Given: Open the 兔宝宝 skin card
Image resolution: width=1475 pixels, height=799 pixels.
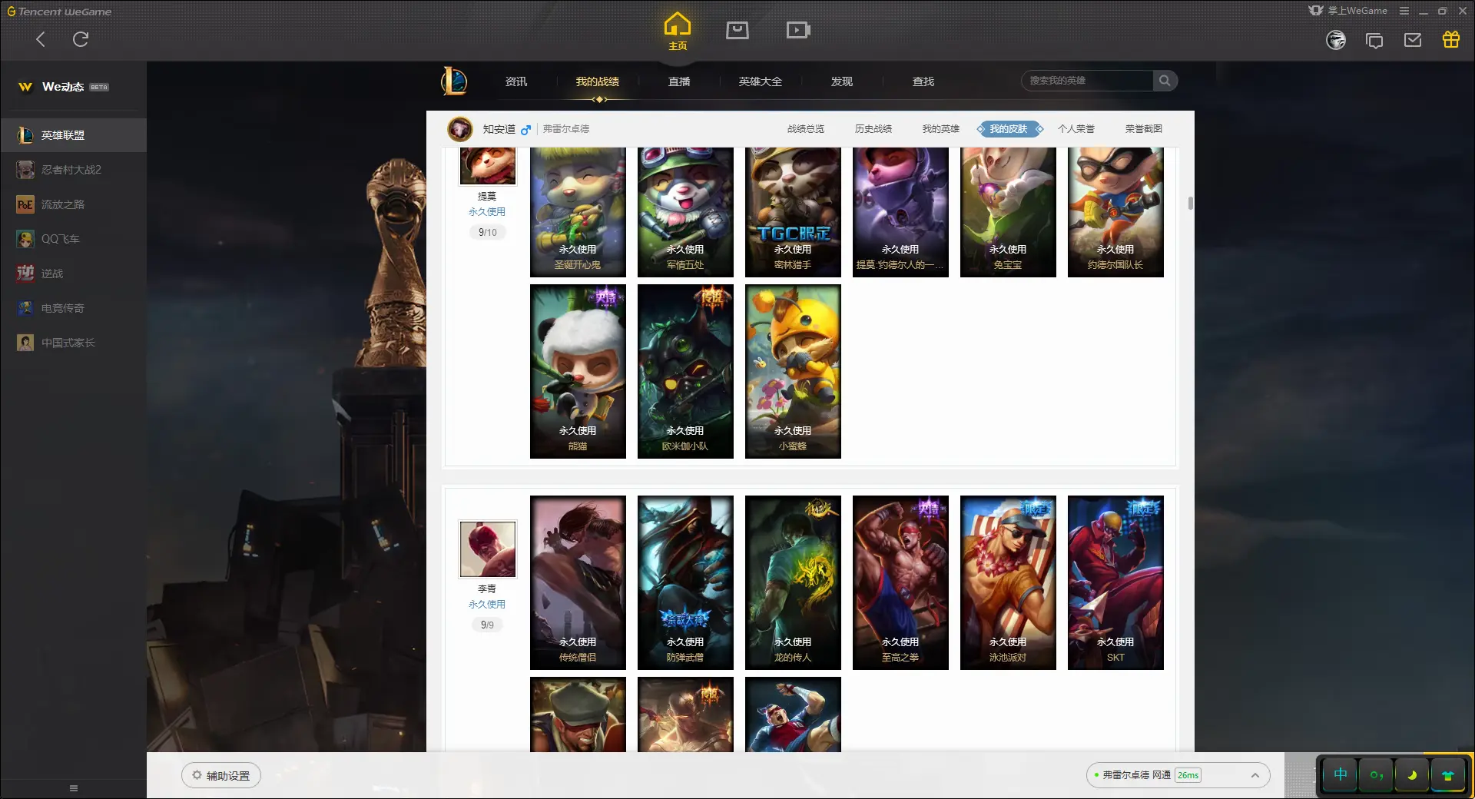Looking at the screenshot, I should click(1008, 212).
